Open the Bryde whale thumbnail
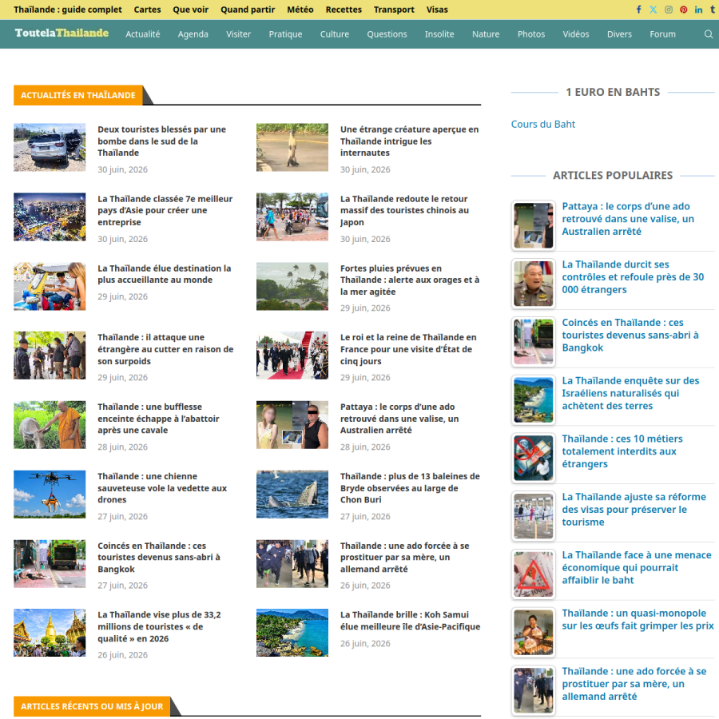719x719 pixels. 292,495
